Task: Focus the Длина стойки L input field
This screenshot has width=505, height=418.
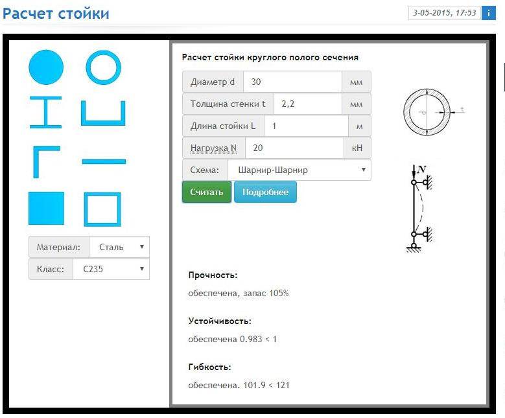Action: (306, 126)
